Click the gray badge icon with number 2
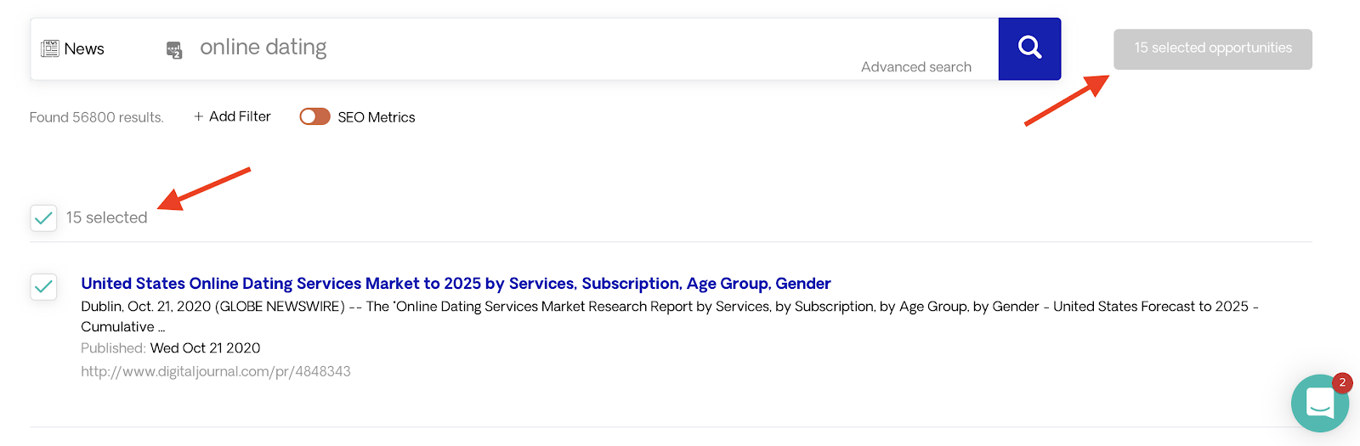The height and width of the screenshot is (446, 1360). (x=174, y=50)
